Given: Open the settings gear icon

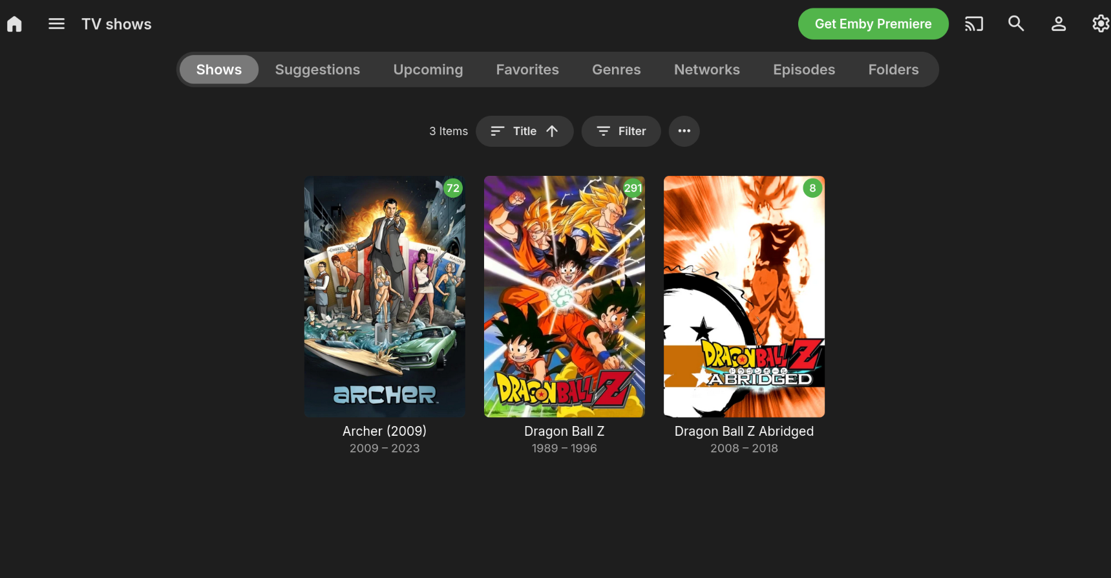Looking at the screenshot, I should [1101, 24].
